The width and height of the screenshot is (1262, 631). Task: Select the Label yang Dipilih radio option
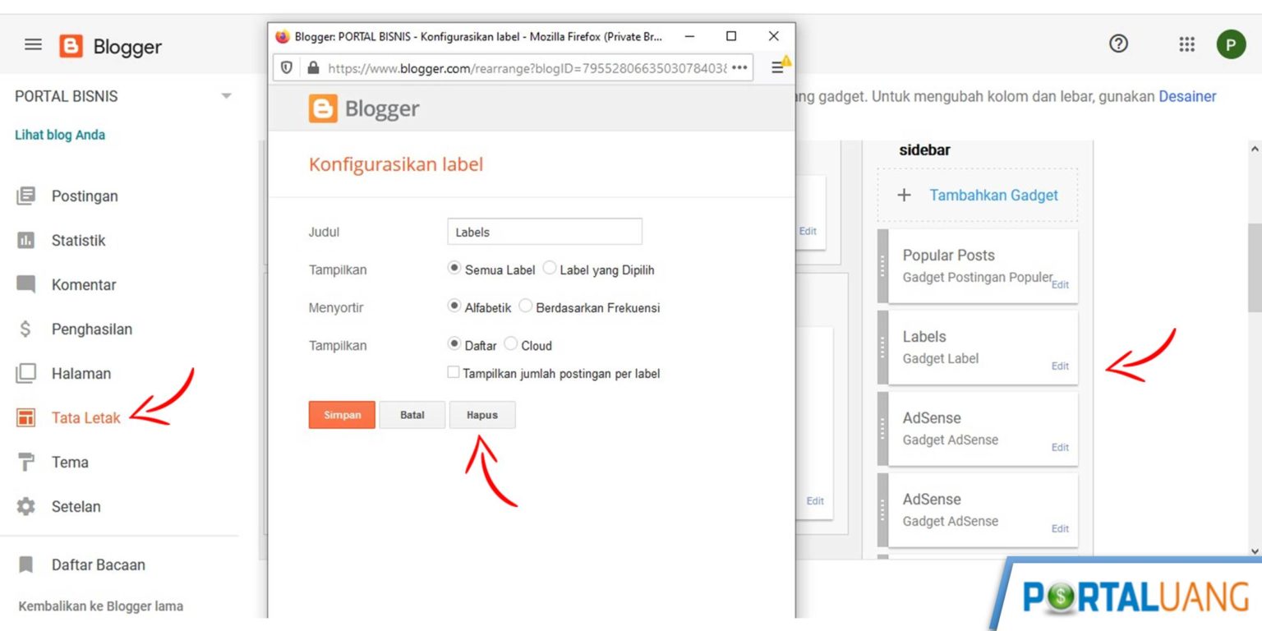[x=550, y=268]
